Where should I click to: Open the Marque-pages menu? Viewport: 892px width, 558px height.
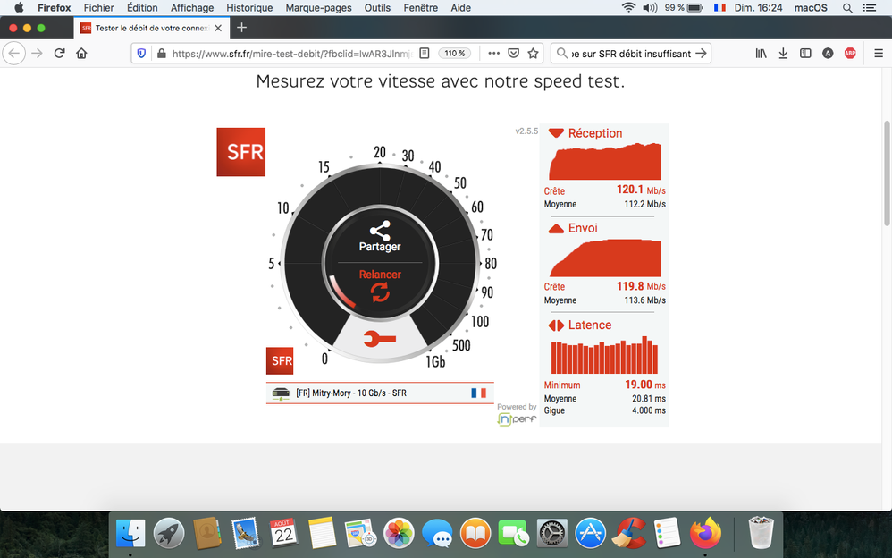point(318,8)
